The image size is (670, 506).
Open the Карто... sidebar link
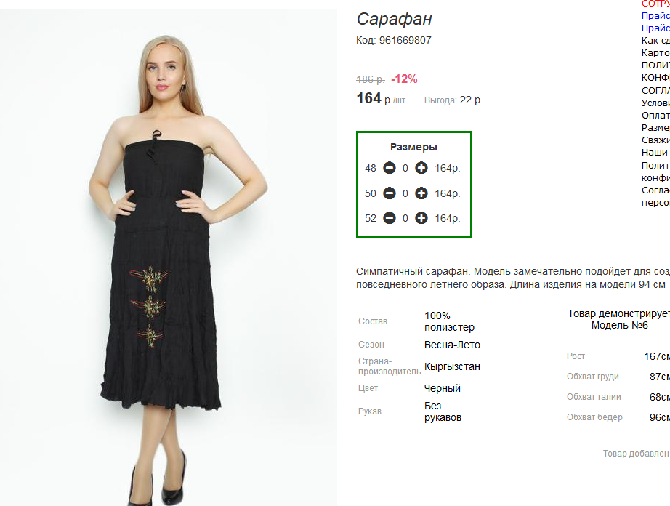coord(655,53)
